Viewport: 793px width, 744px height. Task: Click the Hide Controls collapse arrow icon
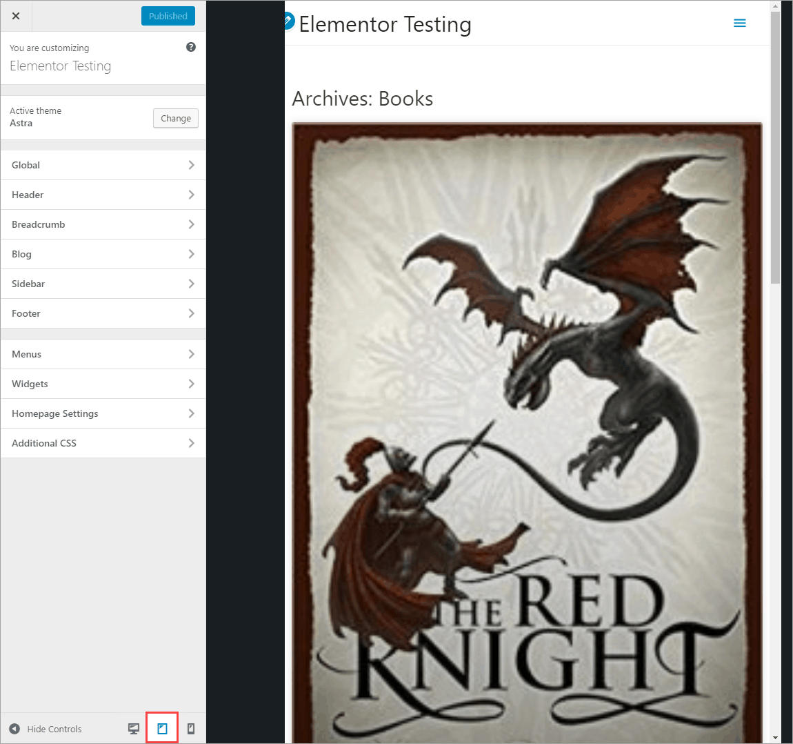14,728
